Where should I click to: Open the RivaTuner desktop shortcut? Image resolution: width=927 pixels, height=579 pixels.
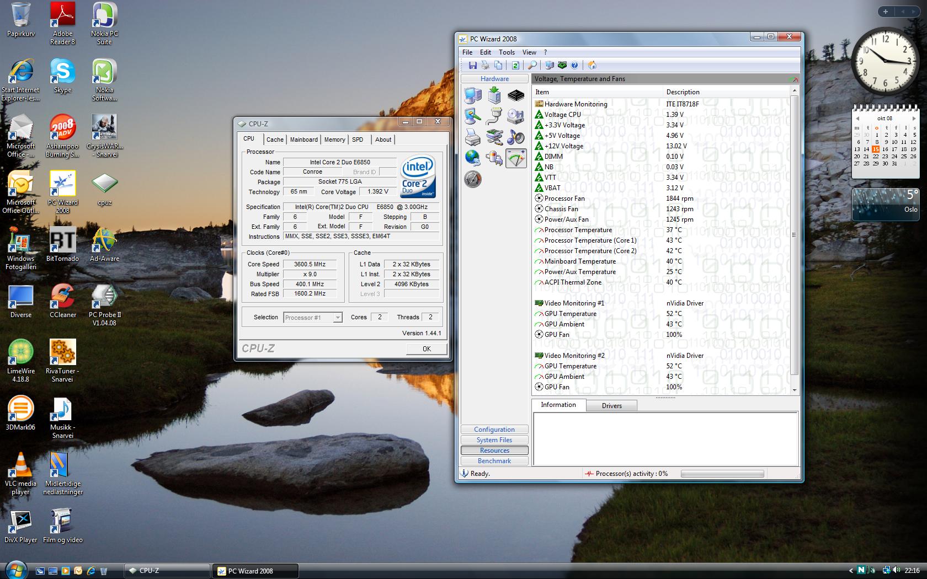62,361
